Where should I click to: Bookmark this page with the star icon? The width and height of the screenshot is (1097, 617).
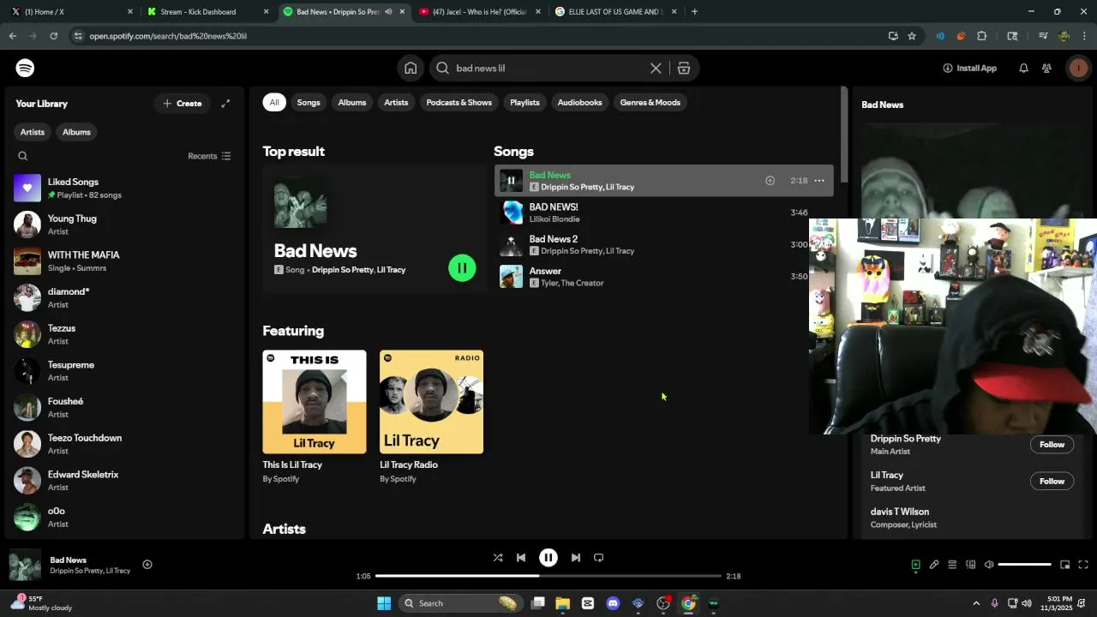(x=912, y=36)
